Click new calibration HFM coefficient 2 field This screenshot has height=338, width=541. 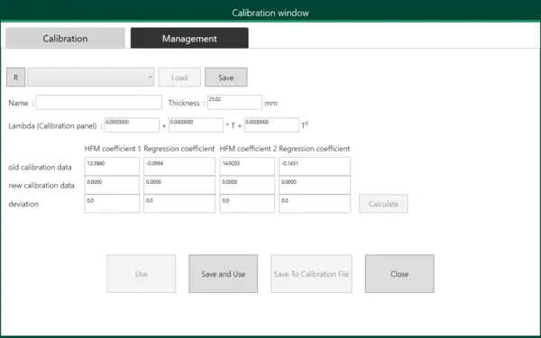click(247, 185)
